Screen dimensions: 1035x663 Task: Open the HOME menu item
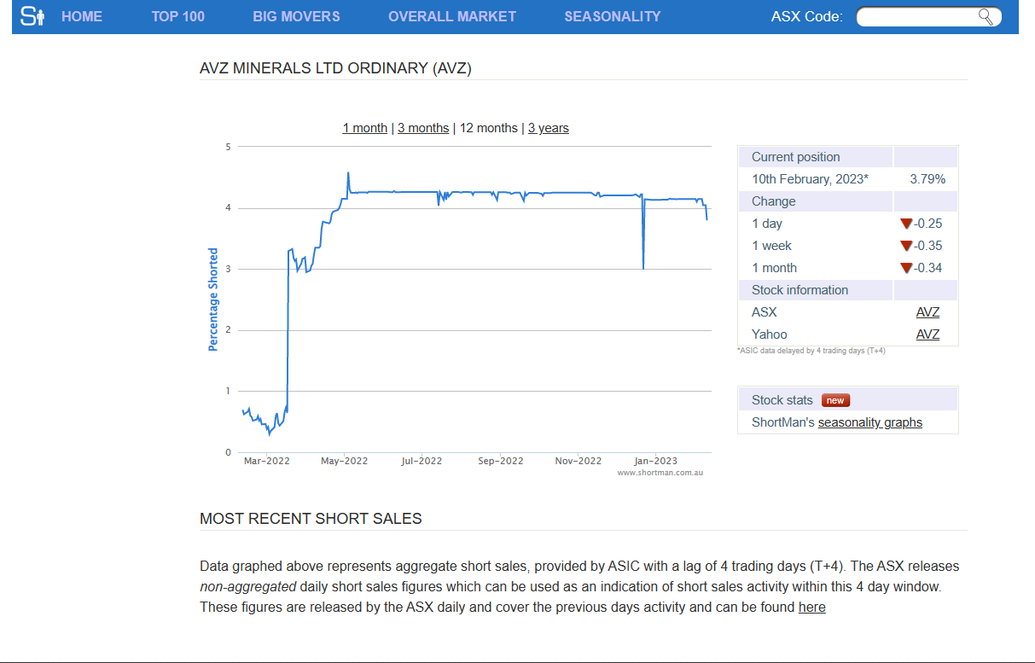pos(82,16)
